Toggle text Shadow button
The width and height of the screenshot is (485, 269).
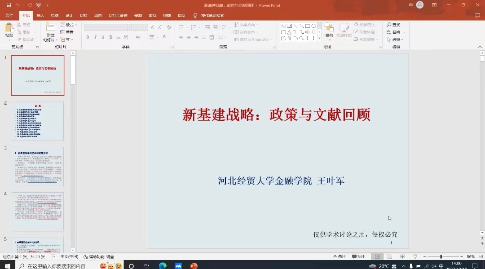[110, 37]
